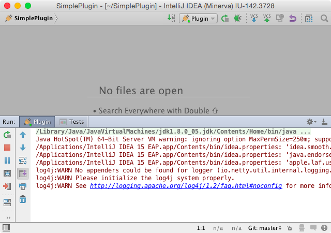
Task: Click the VCS Commit Changes icon
Action: coord(267,19)
